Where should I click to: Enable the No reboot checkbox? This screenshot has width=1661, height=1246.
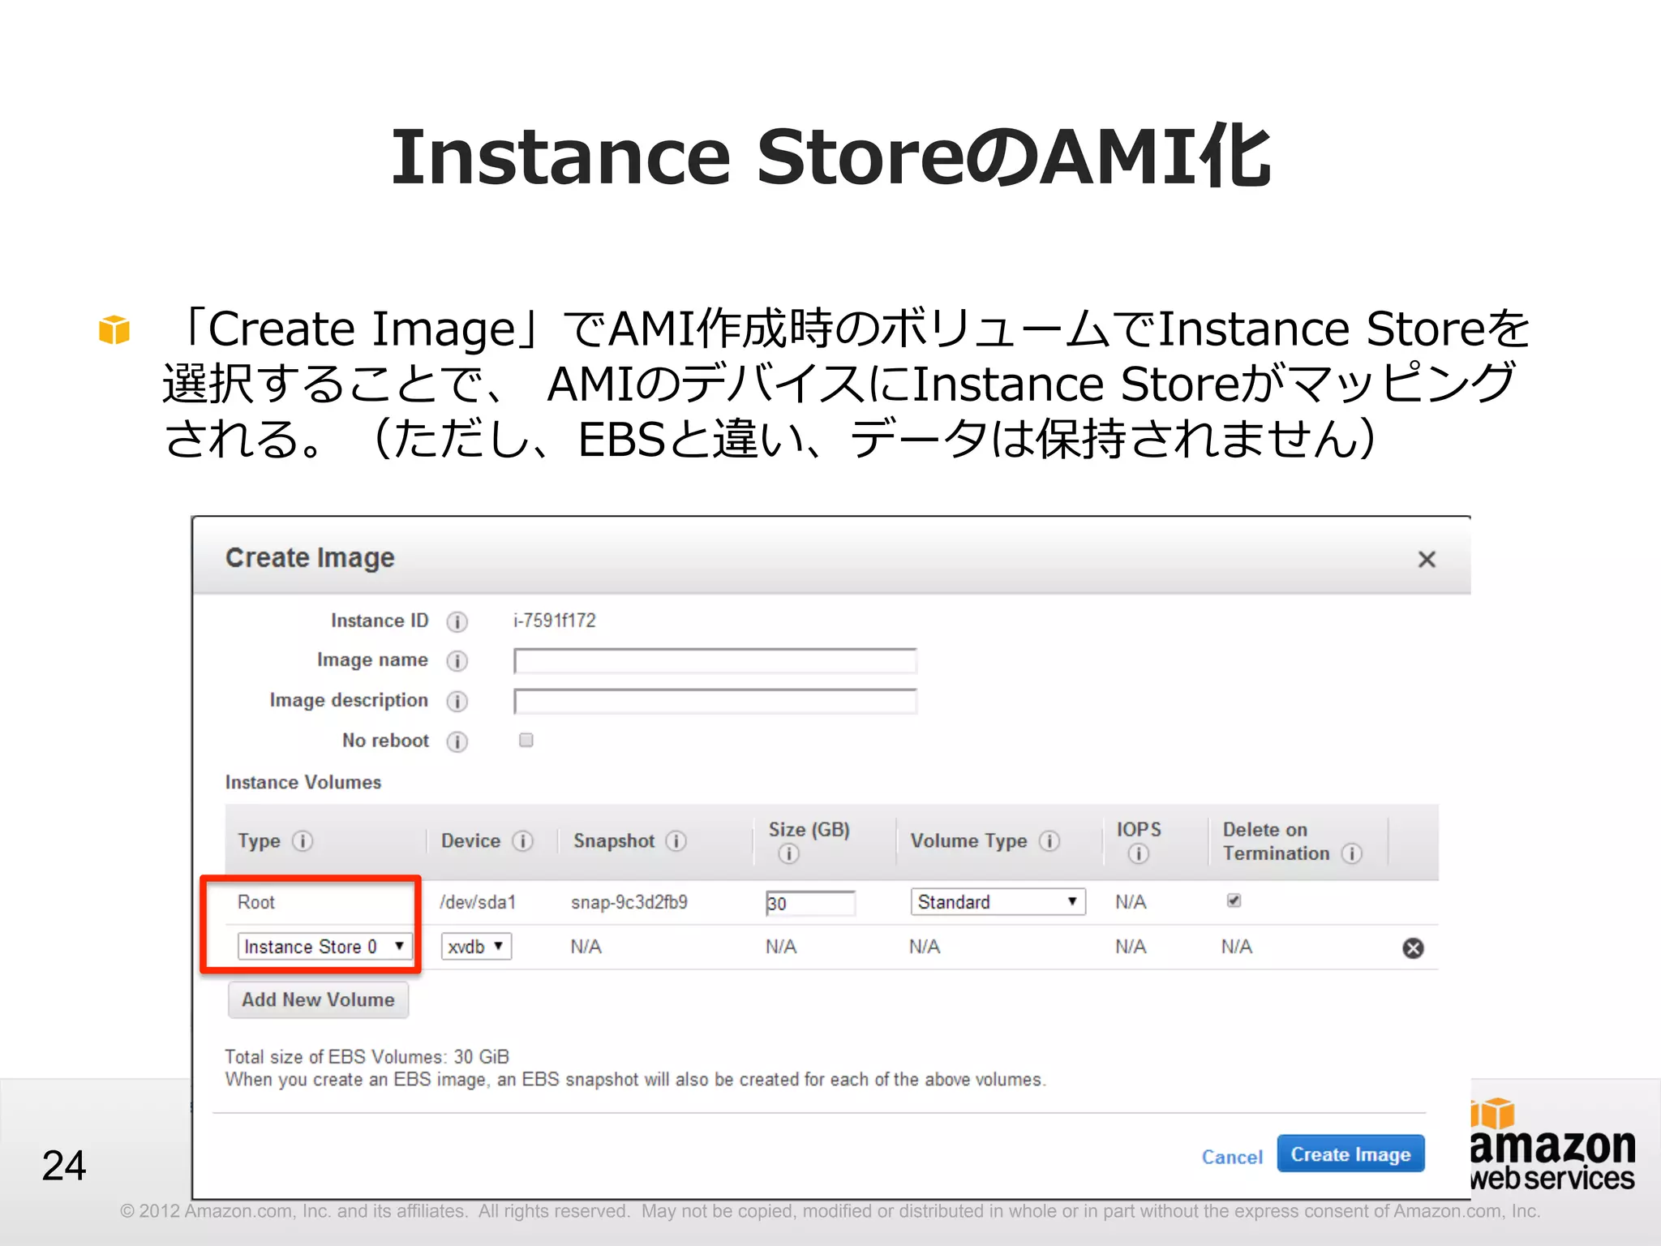(526, 740)
